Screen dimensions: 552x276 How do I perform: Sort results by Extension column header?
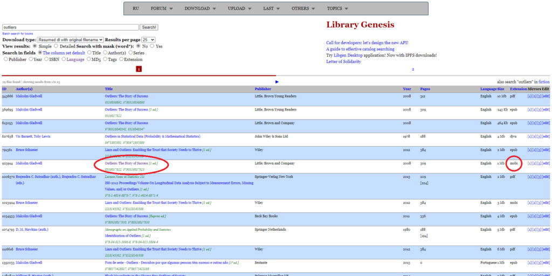[x=519, y=89]
